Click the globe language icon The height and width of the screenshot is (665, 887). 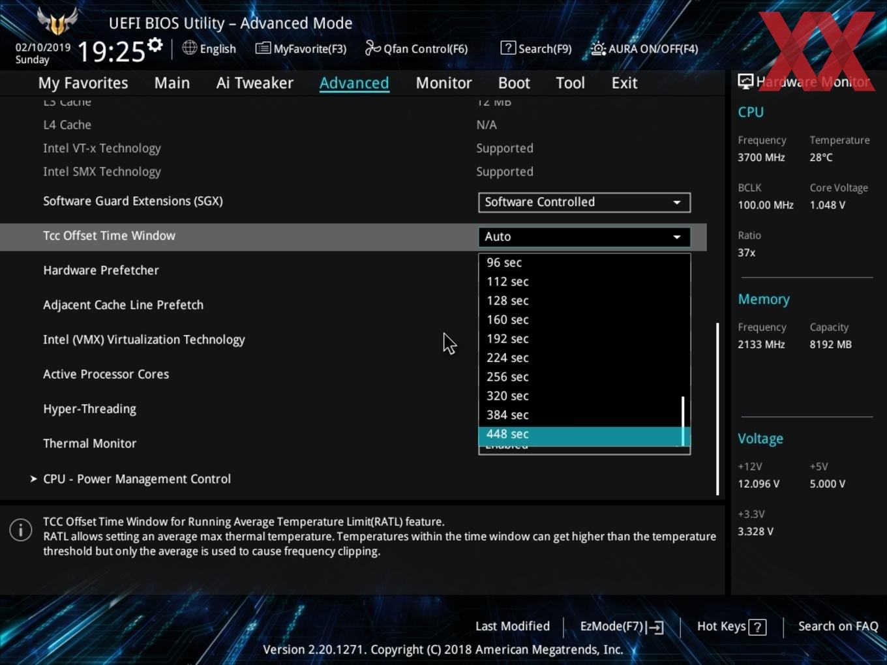pyautogui.click(x=189, y=48)
